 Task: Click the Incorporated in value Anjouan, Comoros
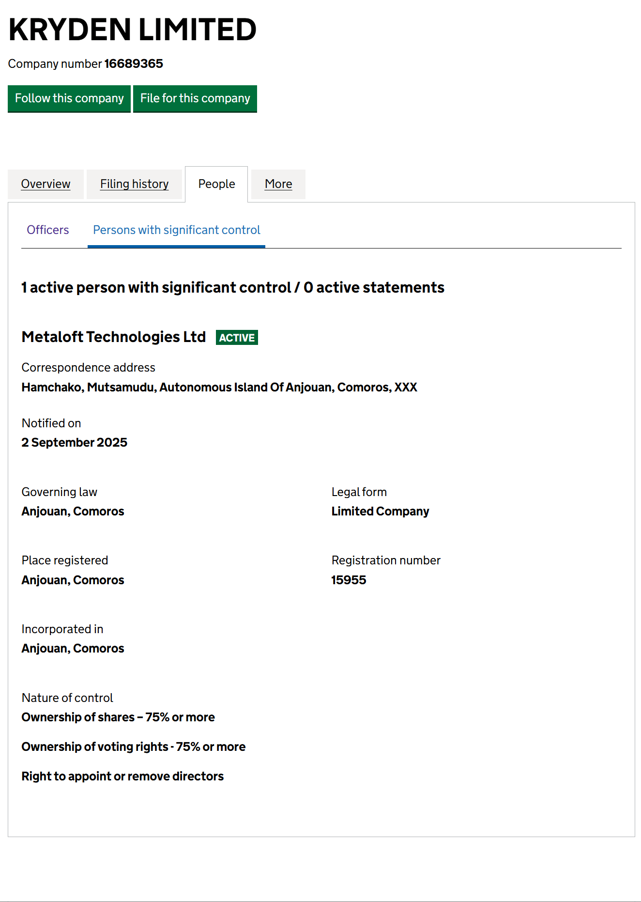[73, 649]
